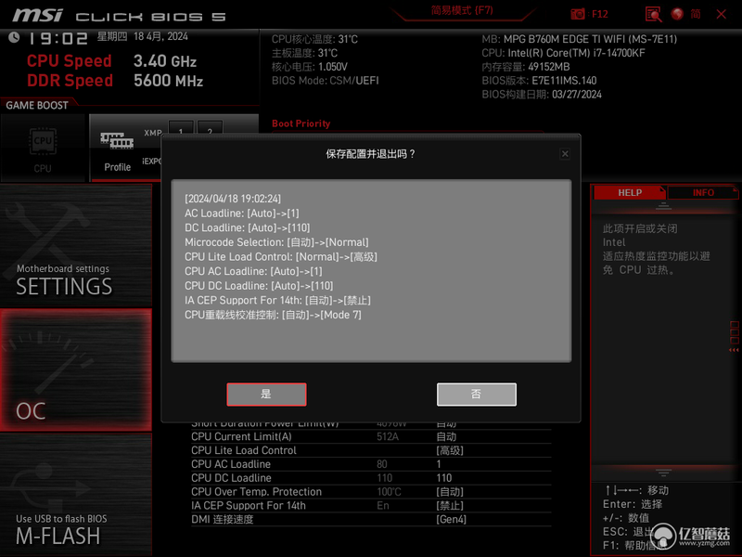This screenshot has width=742, height=557.
Task: Click the CPU重载线校准控制 Mode 7 line
Action: 273,315
